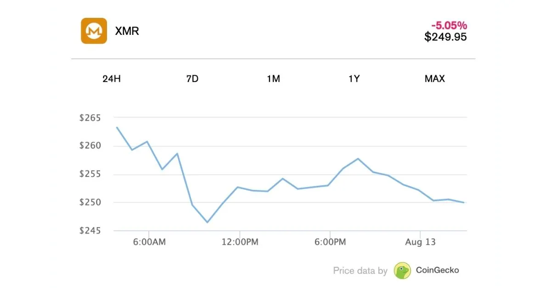Click the orange Monero XMR logo icon

point(94,31)
